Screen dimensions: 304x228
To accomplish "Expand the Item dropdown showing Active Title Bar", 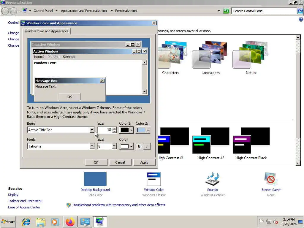I will (92, 130).
